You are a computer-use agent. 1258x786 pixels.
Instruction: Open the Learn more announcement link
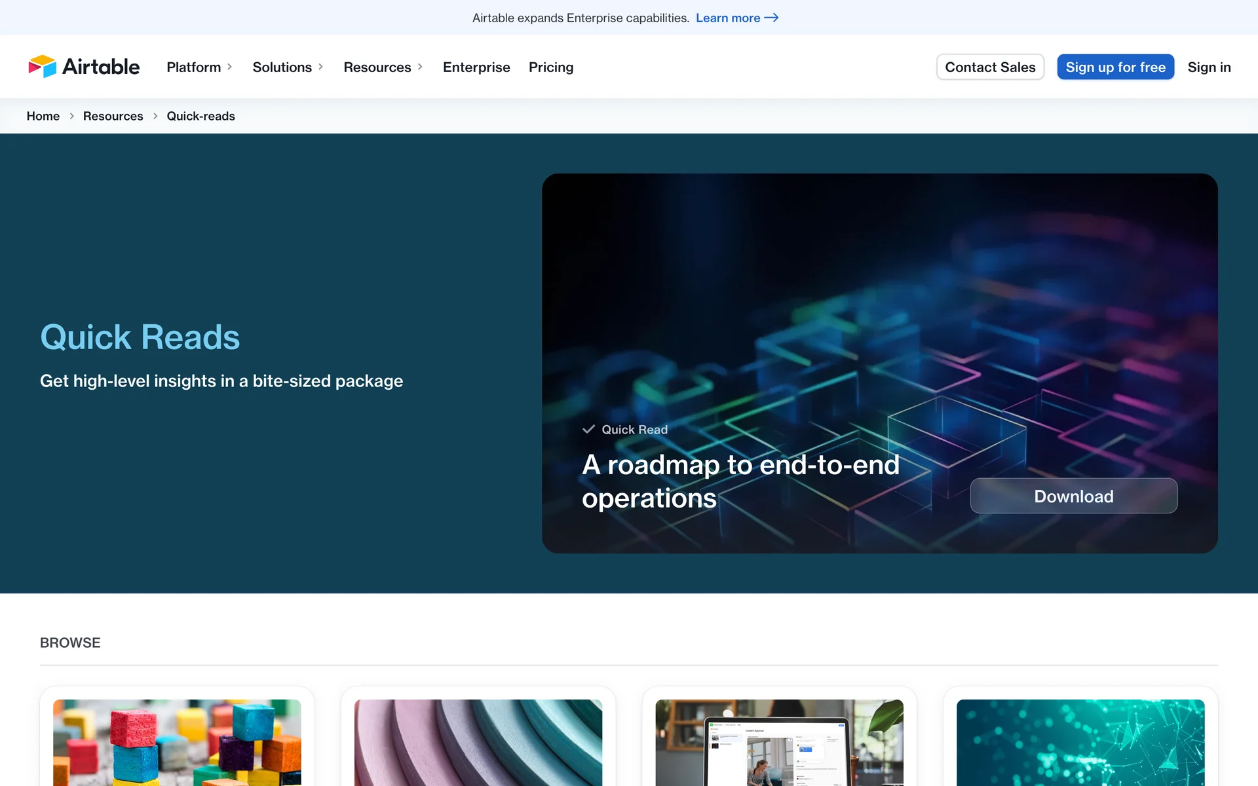pos(728,18)
